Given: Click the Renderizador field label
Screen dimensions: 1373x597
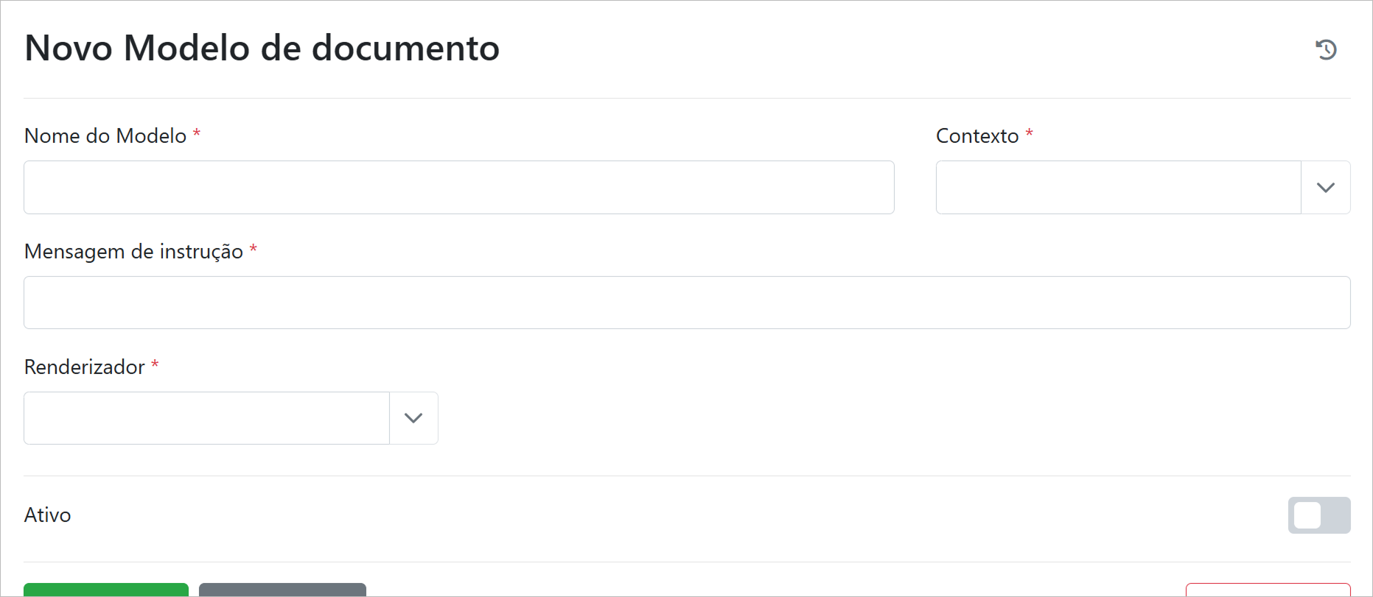Looking at the screenshot, I should [x=85, y=367].
